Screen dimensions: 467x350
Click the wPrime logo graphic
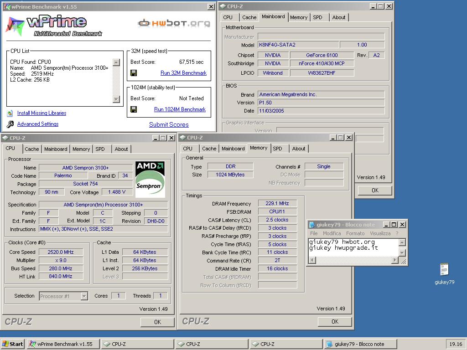coord(54,26)
